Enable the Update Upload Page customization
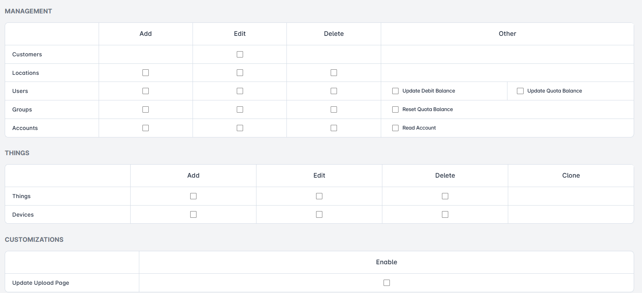Viewport: 642px width, 293px height. 387,283
